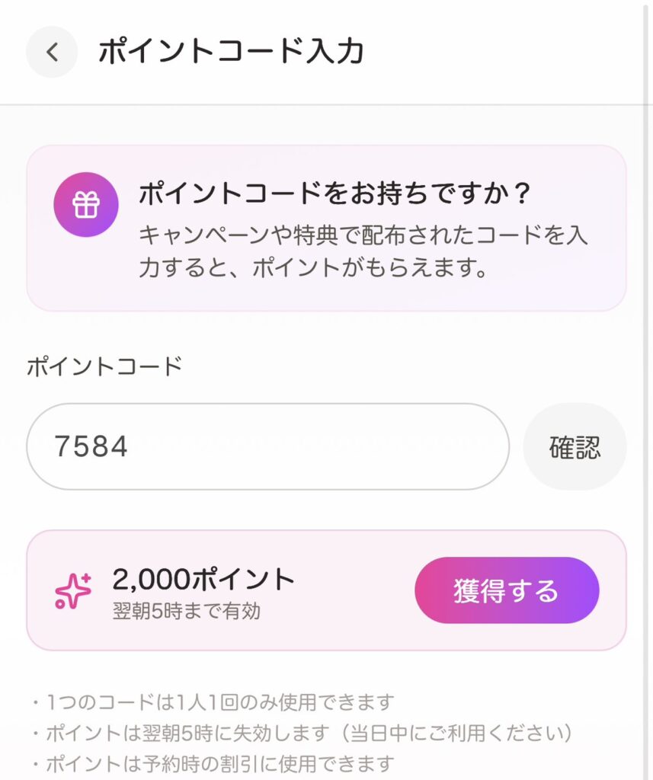The width and height of the screenshot is (653, 780).
Task: Click the ポイントコードをお持ちですか？ heading
Action: [334, 193]
